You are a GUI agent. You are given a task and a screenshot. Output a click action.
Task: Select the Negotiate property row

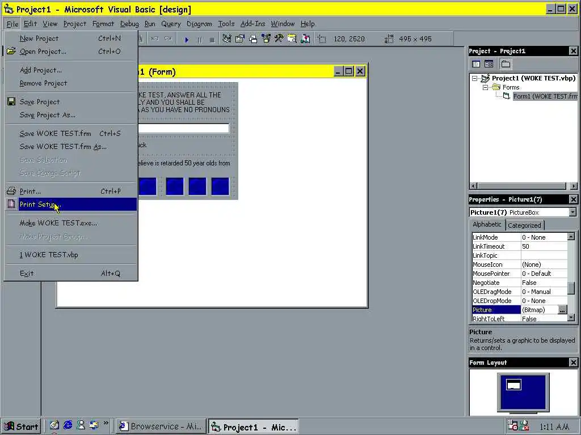point(520,283)
